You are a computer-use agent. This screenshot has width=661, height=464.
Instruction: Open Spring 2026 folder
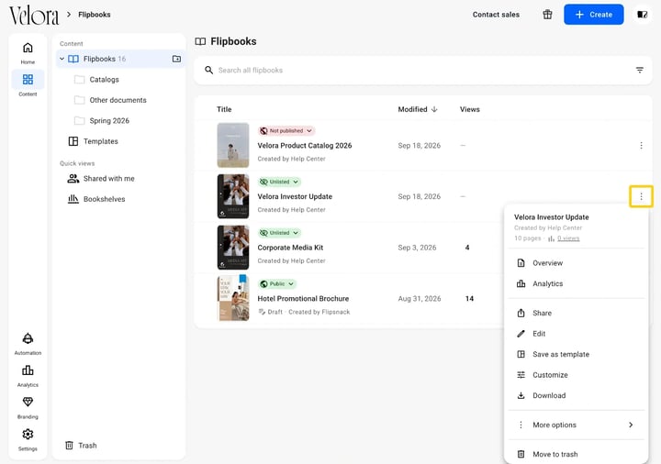click(102, 121)
